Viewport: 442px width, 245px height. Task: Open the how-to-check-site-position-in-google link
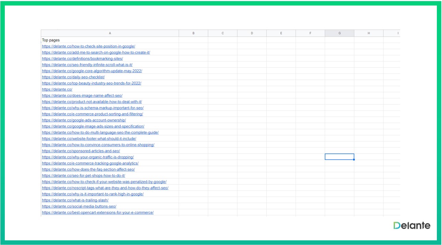click(x=88, y=46)
